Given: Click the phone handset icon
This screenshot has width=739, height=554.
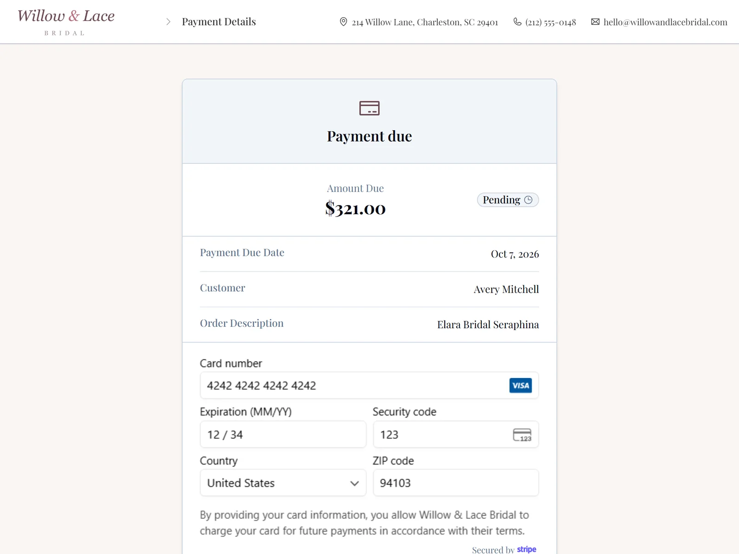Looking at the screenshot, I should click(x=517, y=22).
